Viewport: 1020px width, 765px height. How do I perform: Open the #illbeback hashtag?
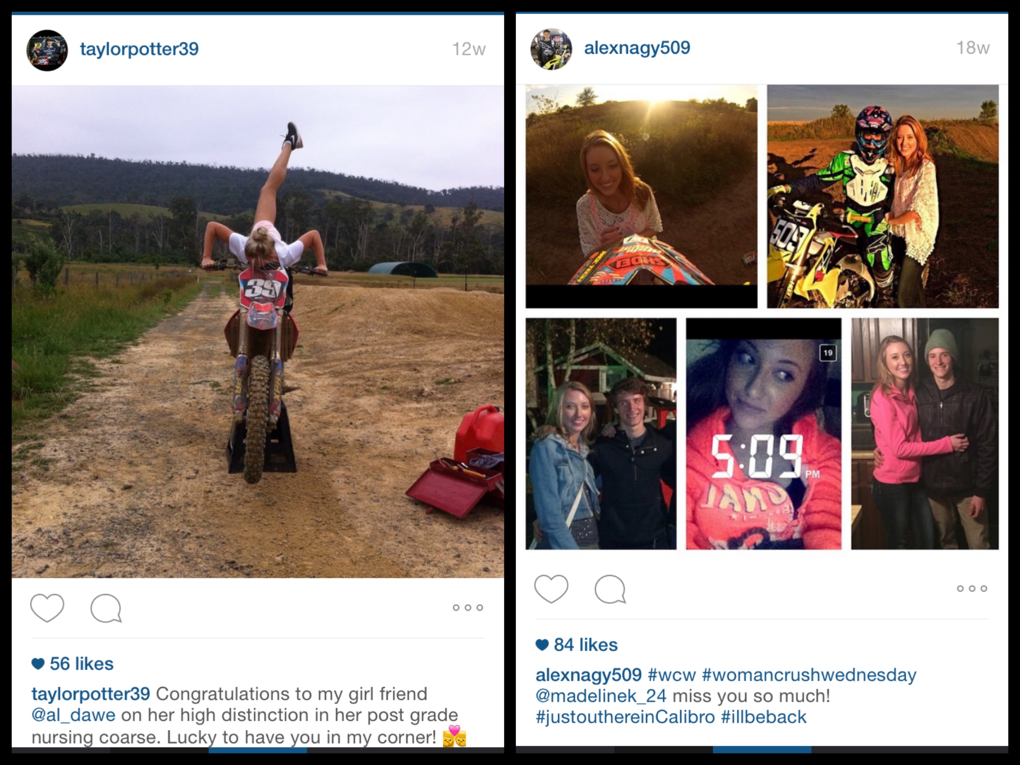click(764, 717)
